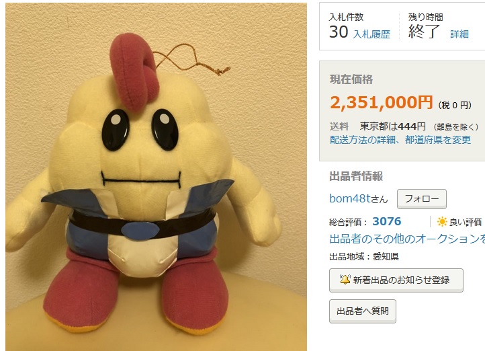Register for 新着出品のお知らせ登録 notifications
The width and height of the screenshot is (485, 351).
[x=396, y=280]
